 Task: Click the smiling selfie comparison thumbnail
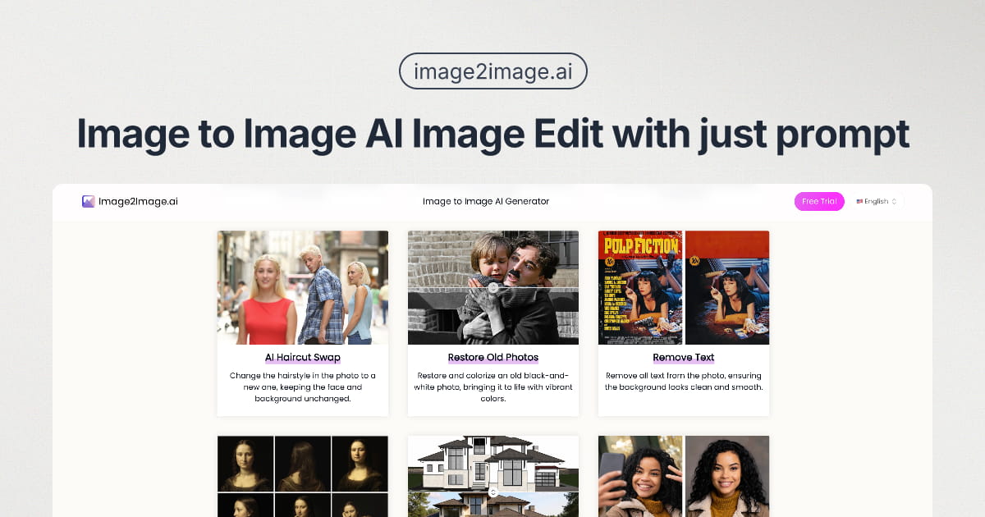683,476
